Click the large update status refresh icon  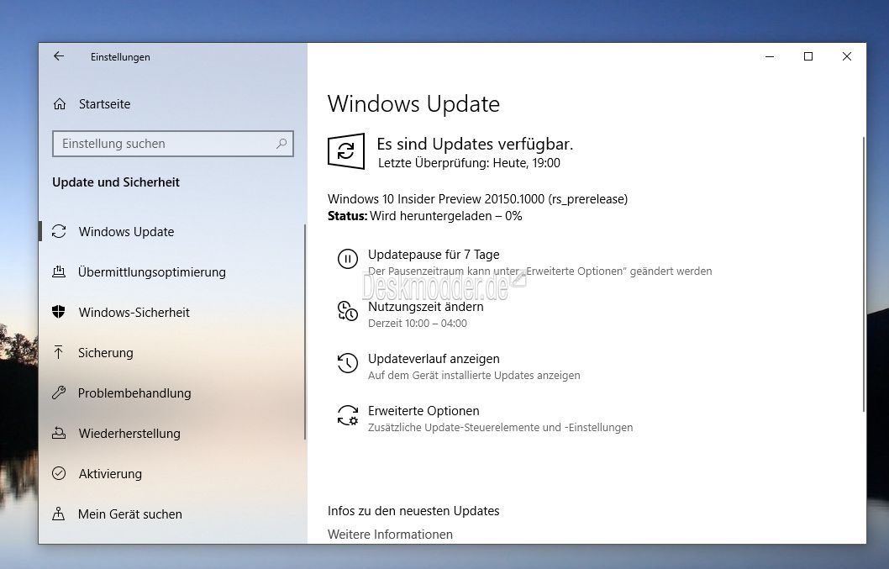pos(346,151)
